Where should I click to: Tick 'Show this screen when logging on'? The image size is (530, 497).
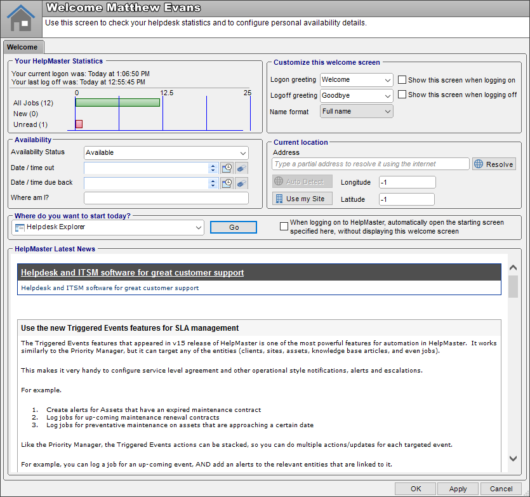402,80
